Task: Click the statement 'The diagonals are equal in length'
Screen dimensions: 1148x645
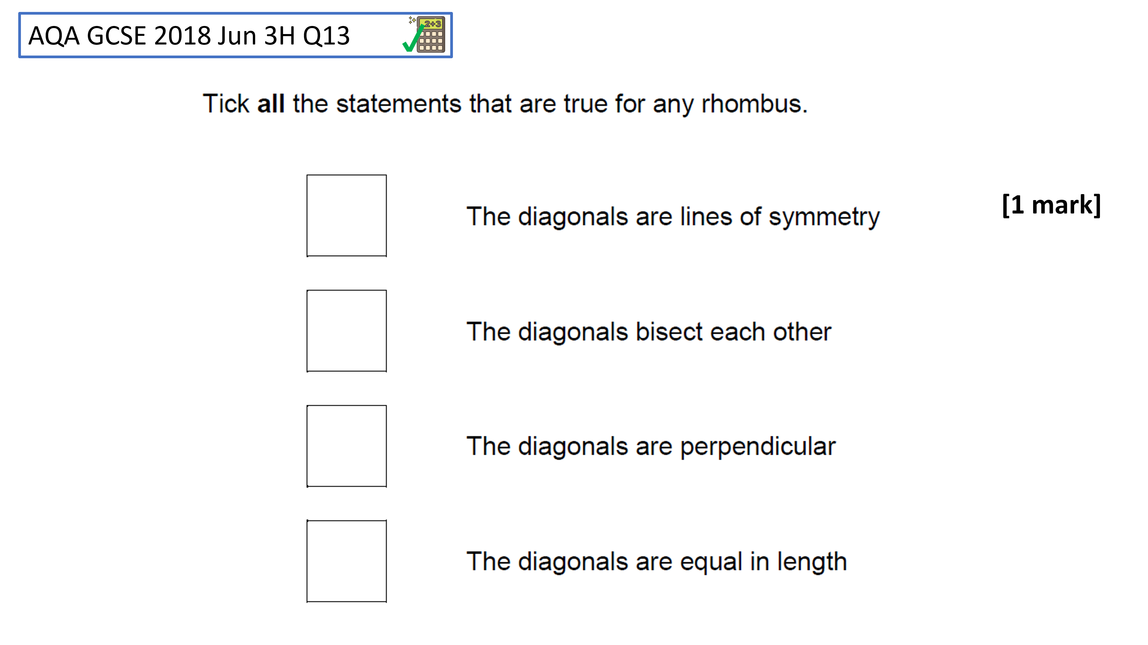Action: pos(657,562)
